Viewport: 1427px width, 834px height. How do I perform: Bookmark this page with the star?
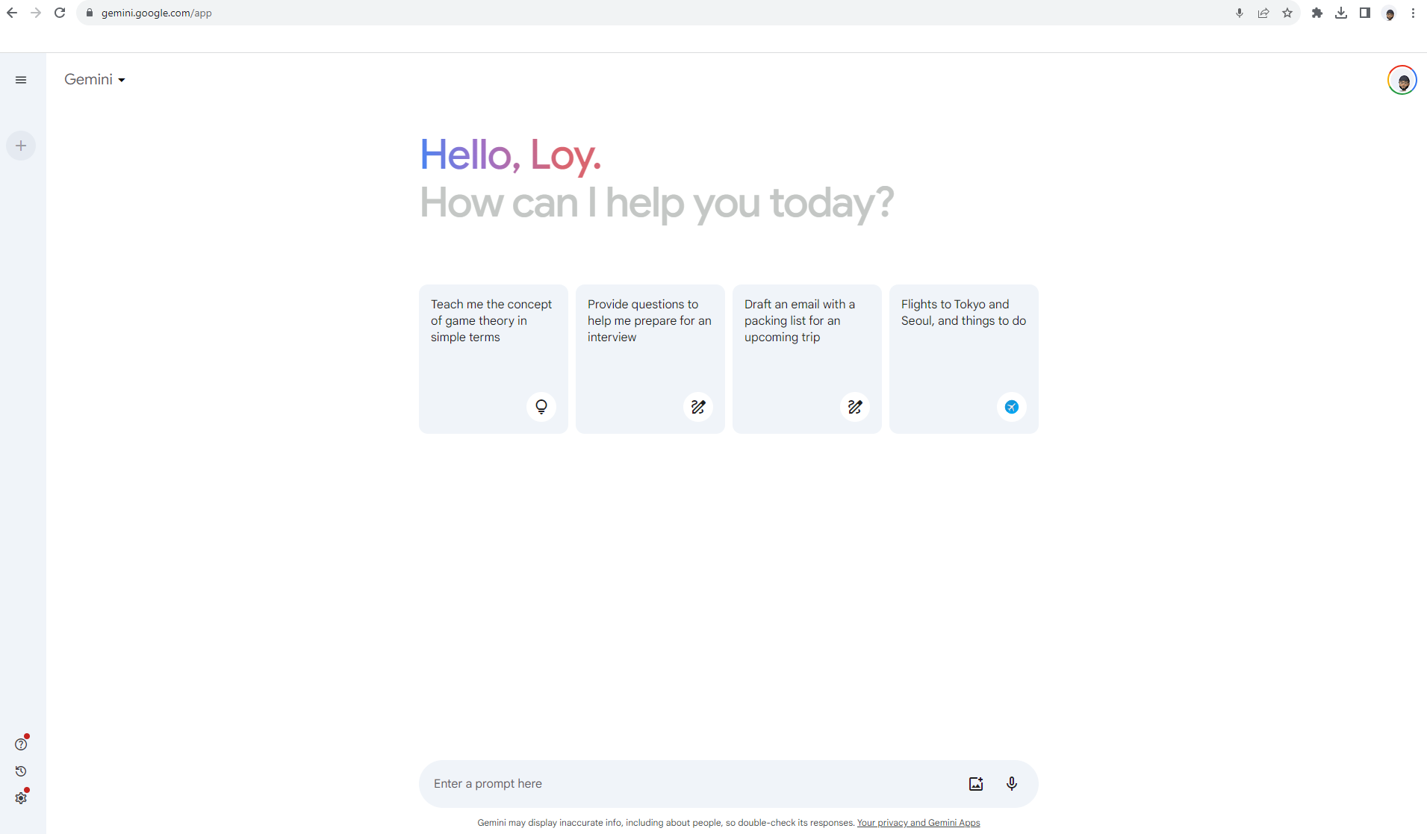pos(1288,13)
